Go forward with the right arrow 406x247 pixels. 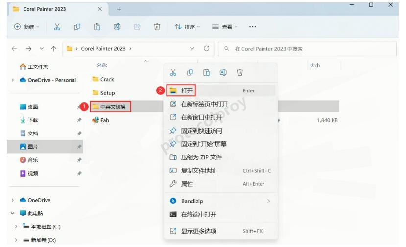coord(29,48)
